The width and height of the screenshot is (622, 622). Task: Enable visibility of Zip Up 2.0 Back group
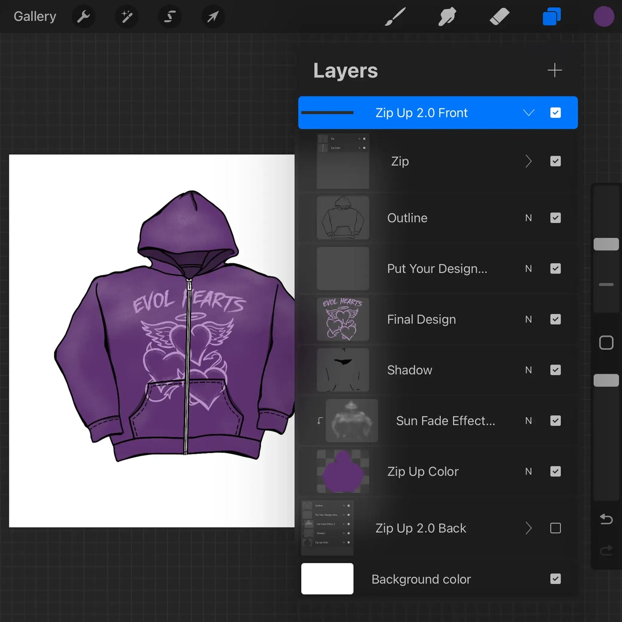pos(556,528)
